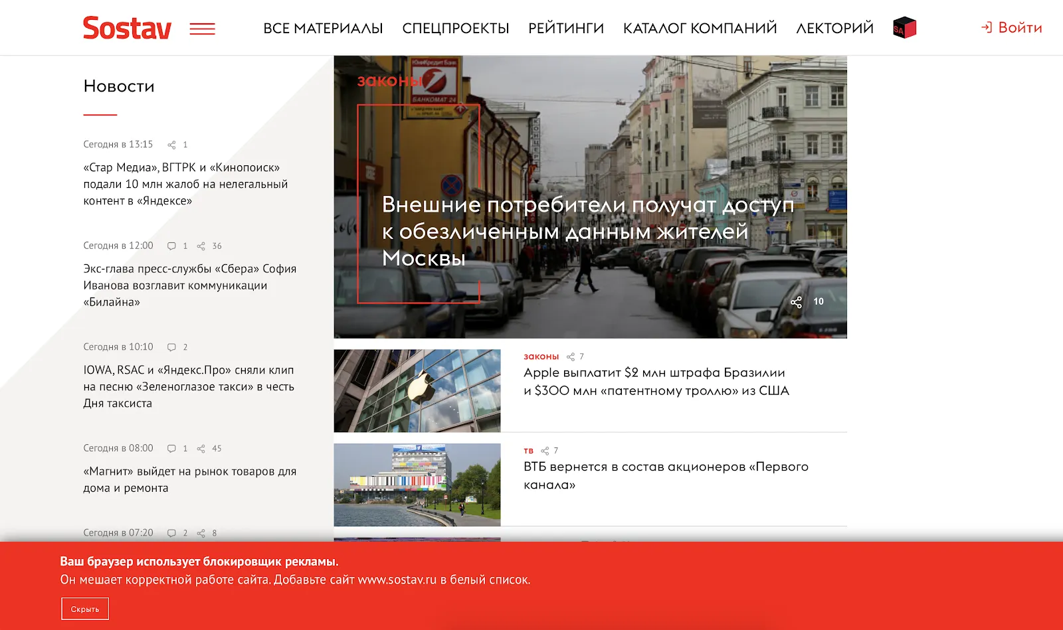This screenshot has height=630, width=1063.
Task: Open Каталог компаний menu item
Action: tap(700, 29)
